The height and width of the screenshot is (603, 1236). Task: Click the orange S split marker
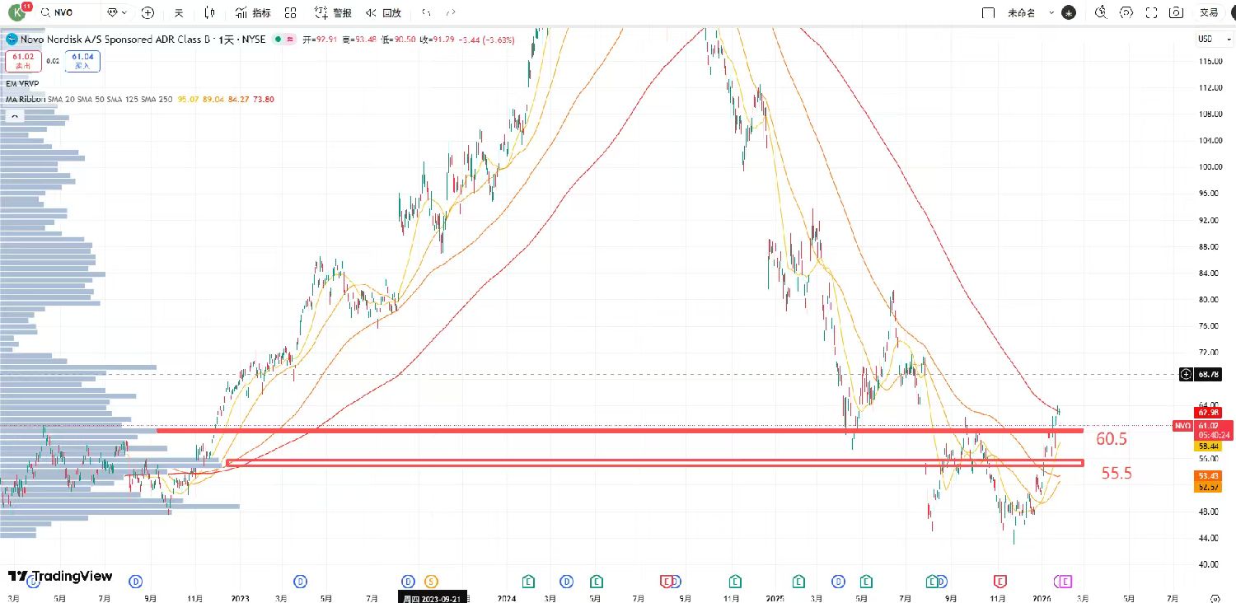[430, 582]
